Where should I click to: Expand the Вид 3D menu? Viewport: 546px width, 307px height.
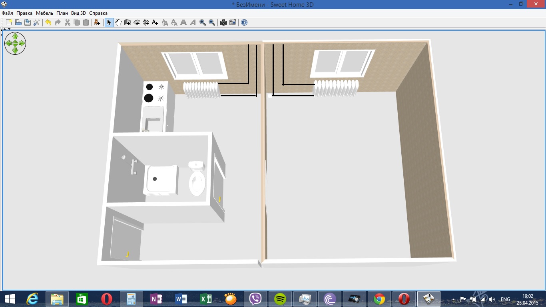(x=78, y=13)
